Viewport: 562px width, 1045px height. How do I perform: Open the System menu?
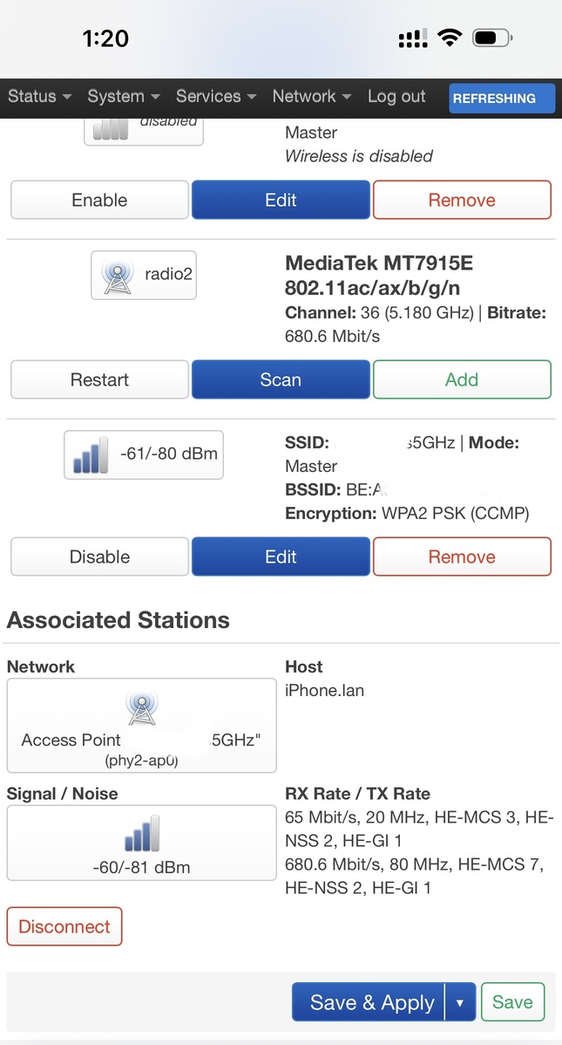pyautogui.click(x=123, y=96)
